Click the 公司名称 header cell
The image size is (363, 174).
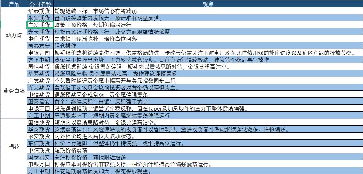click(40, 4)
